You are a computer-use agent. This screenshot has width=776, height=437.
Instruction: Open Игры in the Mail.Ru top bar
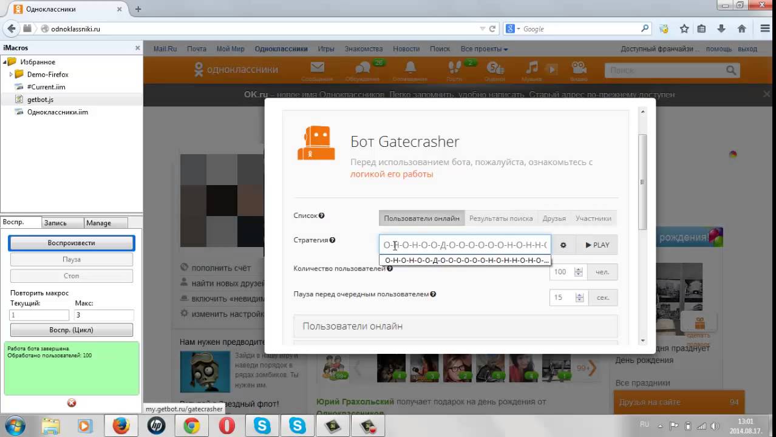pos(326,49)
